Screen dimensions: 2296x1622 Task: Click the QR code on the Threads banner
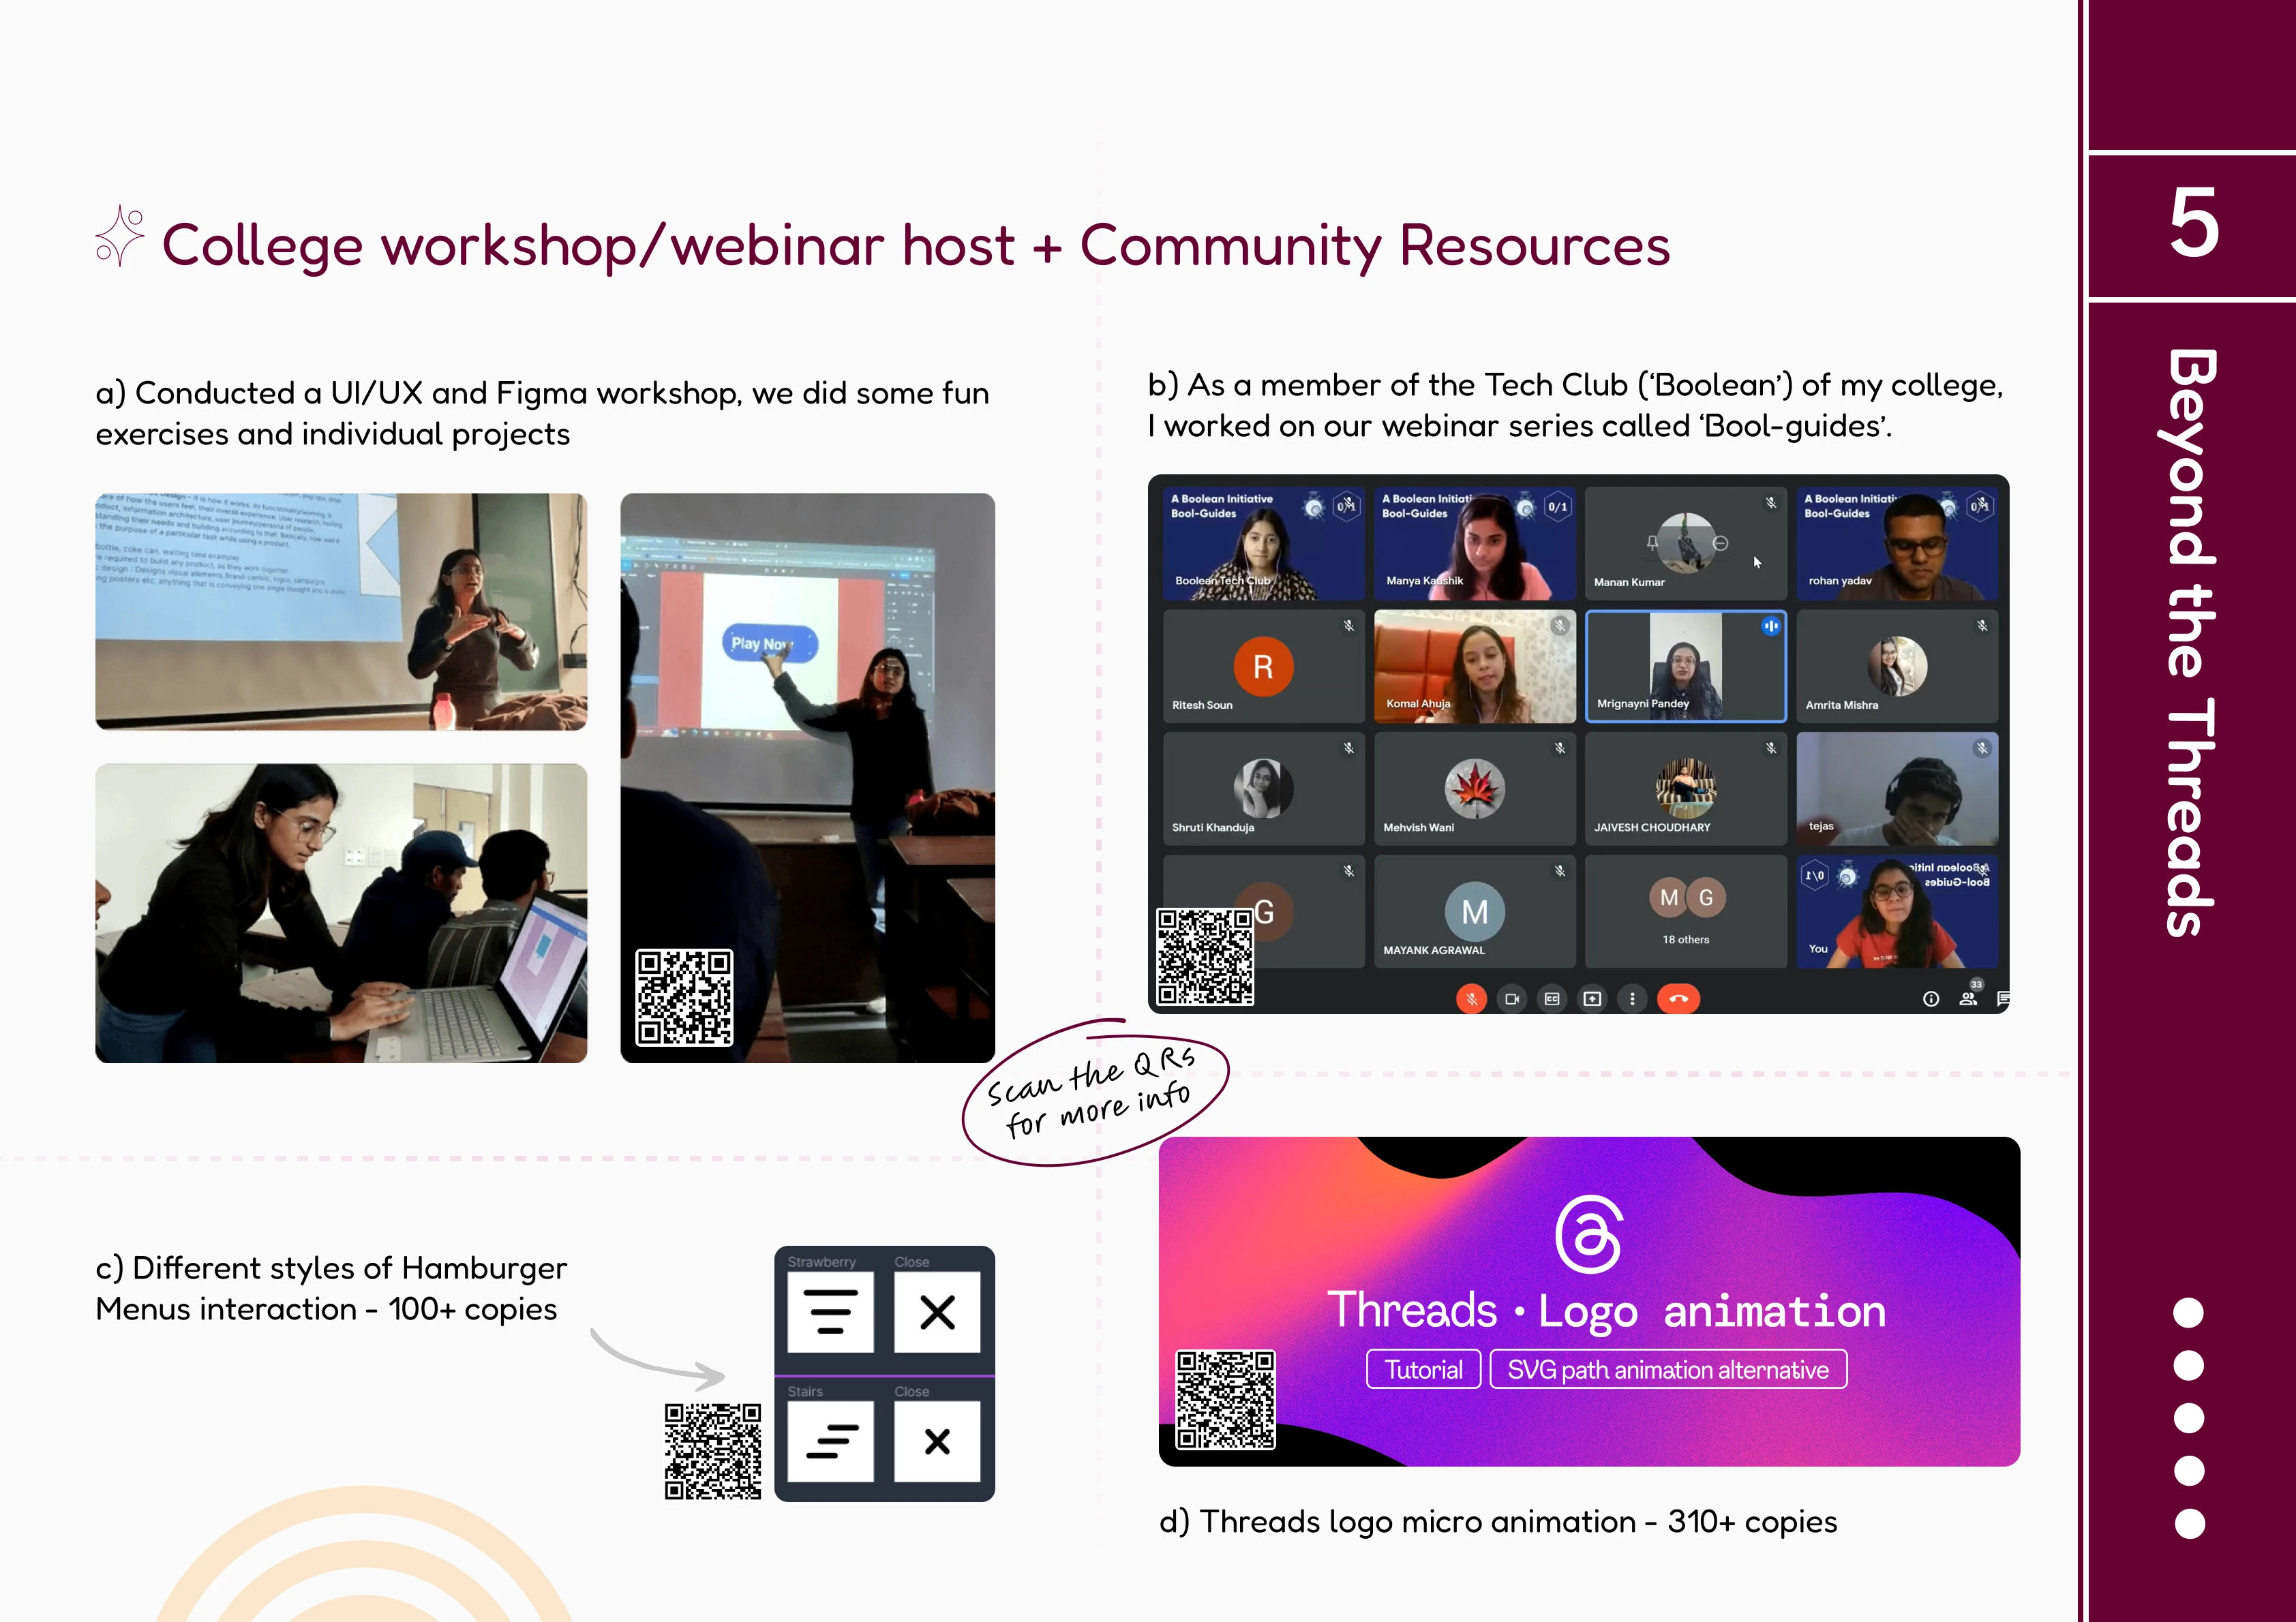pyautogui.click(x=1226, y=1399)
